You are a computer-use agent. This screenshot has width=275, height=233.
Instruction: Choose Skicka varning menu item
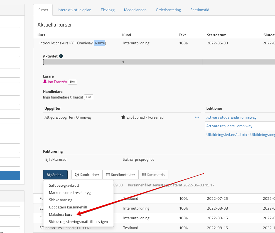[60, 200]
